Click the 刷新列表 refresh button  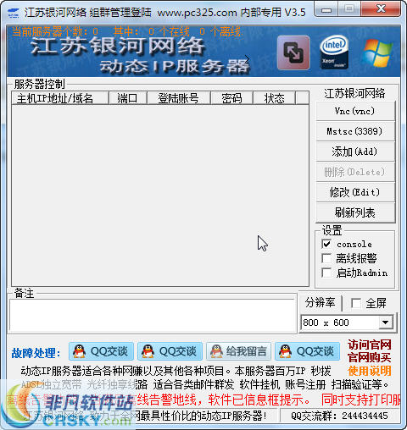[355, 212]
